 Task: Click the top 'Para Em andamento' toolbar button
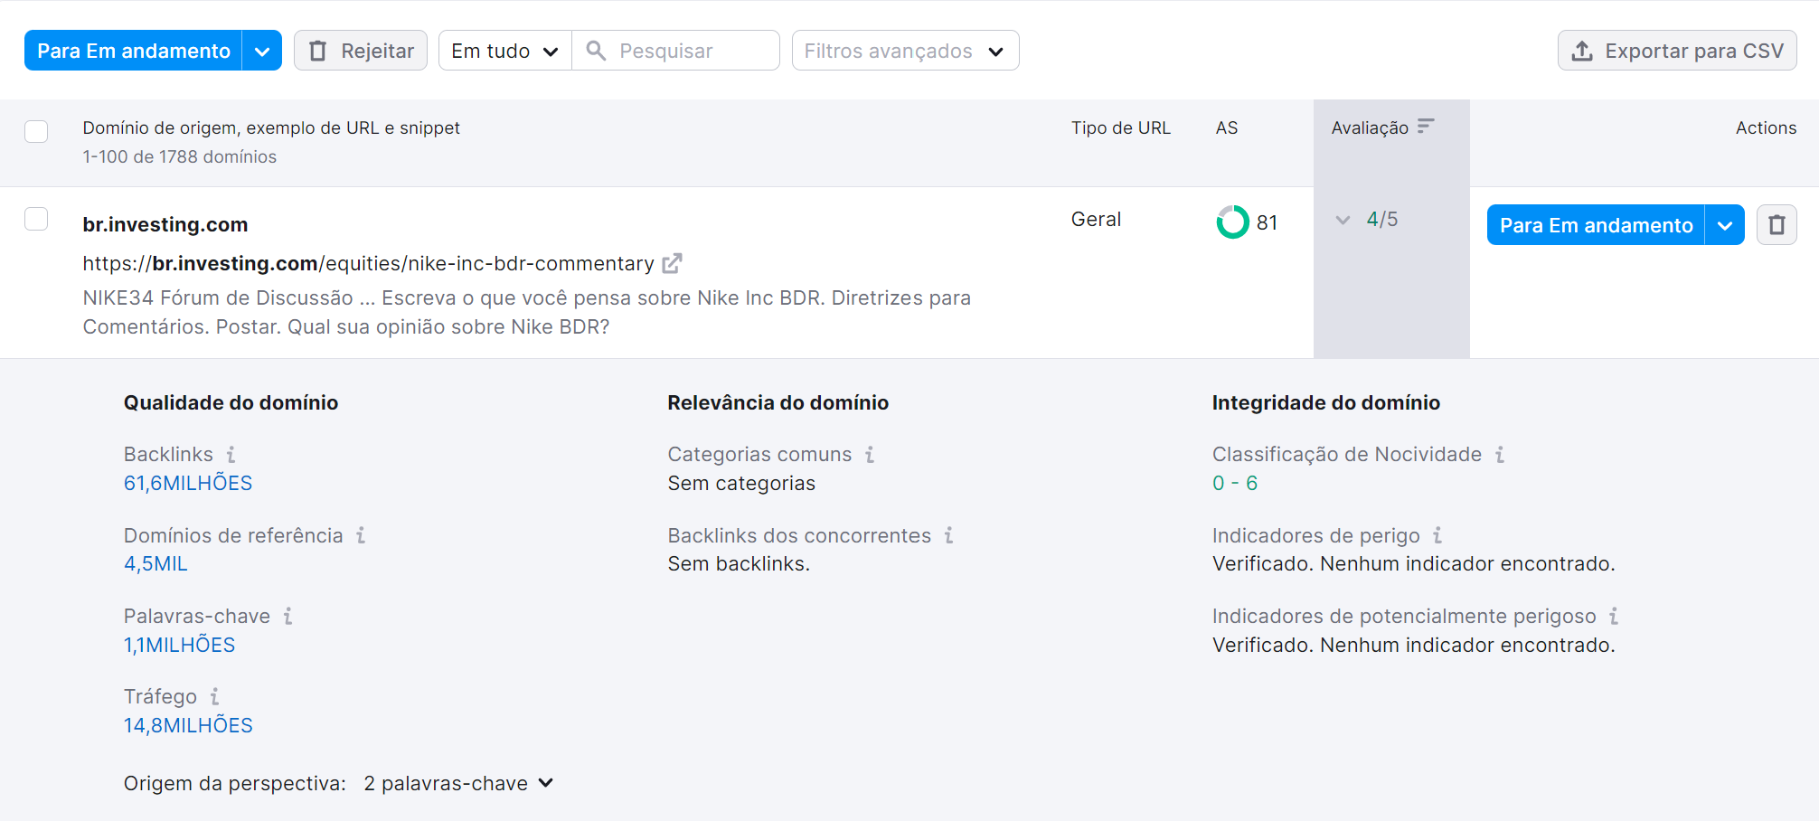[134, 51]
